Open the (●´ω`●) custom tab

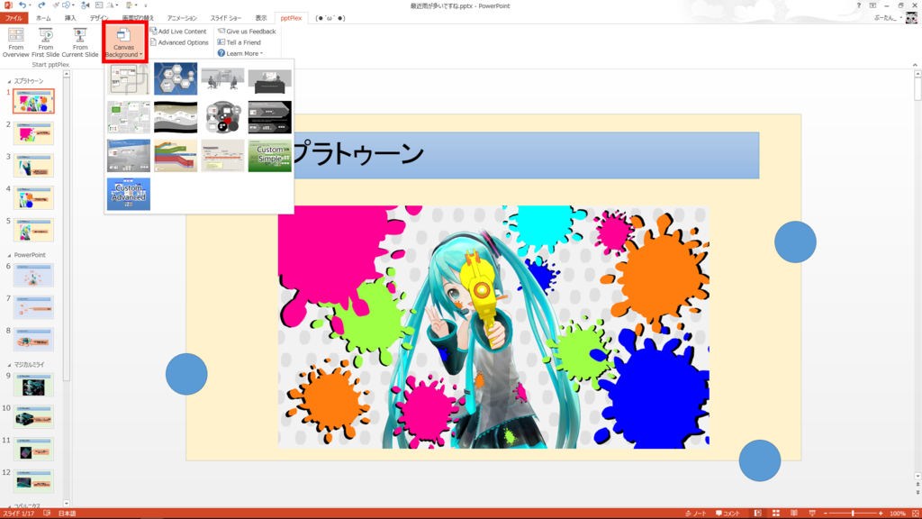click(x=330, y=18)
